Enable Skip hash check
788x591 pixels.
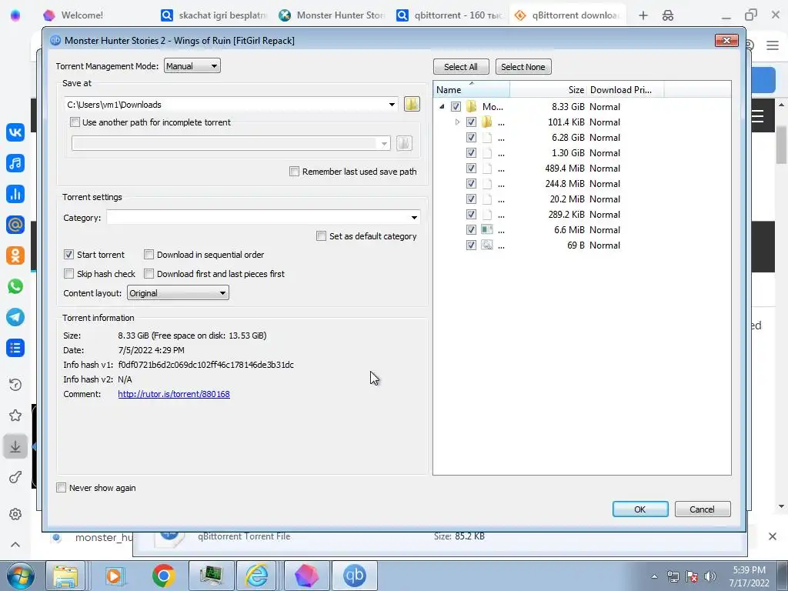pyautogui.click(x=68, y=274)
